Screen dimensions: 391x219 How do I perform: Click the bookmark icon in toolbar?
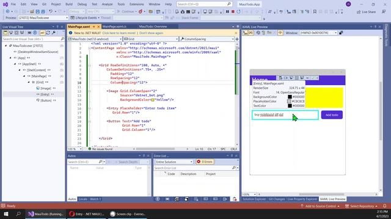point(315,12)
